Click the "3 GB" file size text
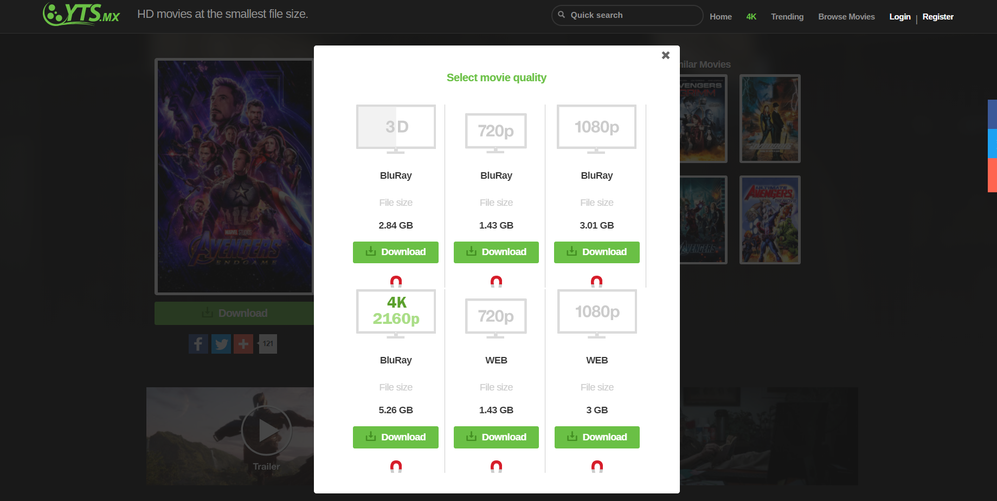Image resolution: width=997 pixels, height=501 pixels. click(597, 410)
